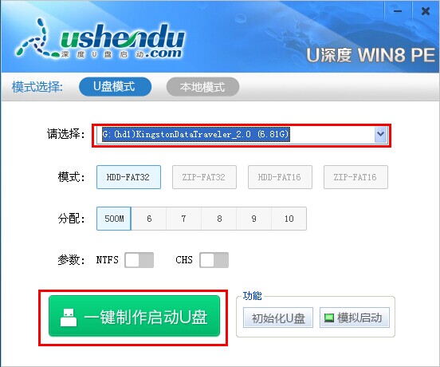This screenshot has width=440, height=367.
Task: Switch to 本地模式 tab
Action: click(x=202, y=87)
